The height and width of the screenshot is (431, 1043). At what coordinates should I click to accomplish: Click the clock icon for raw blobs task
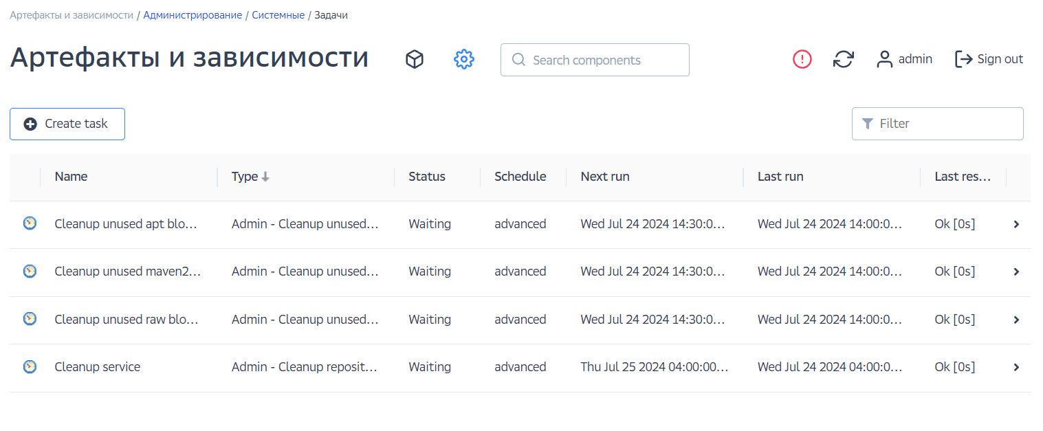tap(30, 319)
